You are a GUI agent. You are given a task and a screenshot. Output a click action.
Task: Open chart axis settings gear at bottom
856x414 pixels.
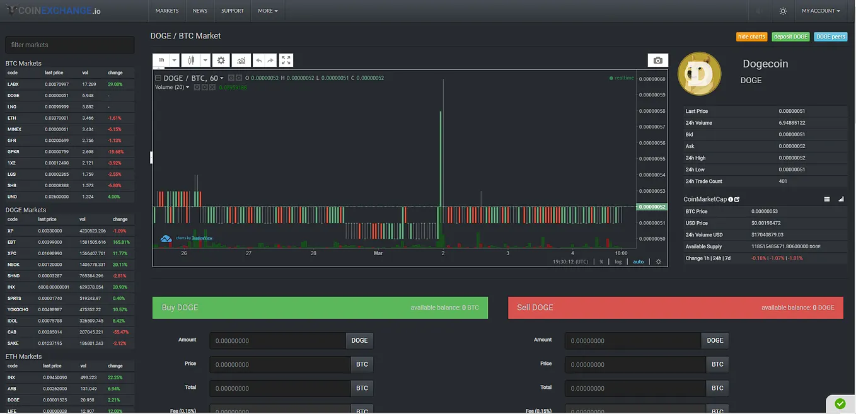click(x=658, y=262)
